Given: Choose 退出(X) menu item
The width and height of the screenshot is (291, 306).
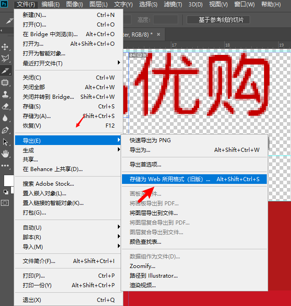Looking at the screenshot, I should click(x=69, y=300).
